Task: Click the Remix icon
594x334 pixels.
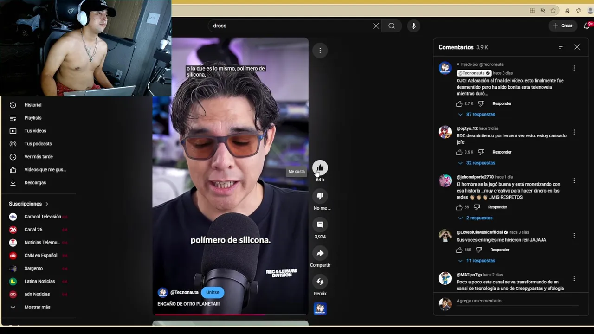Action: pos(320,282)
